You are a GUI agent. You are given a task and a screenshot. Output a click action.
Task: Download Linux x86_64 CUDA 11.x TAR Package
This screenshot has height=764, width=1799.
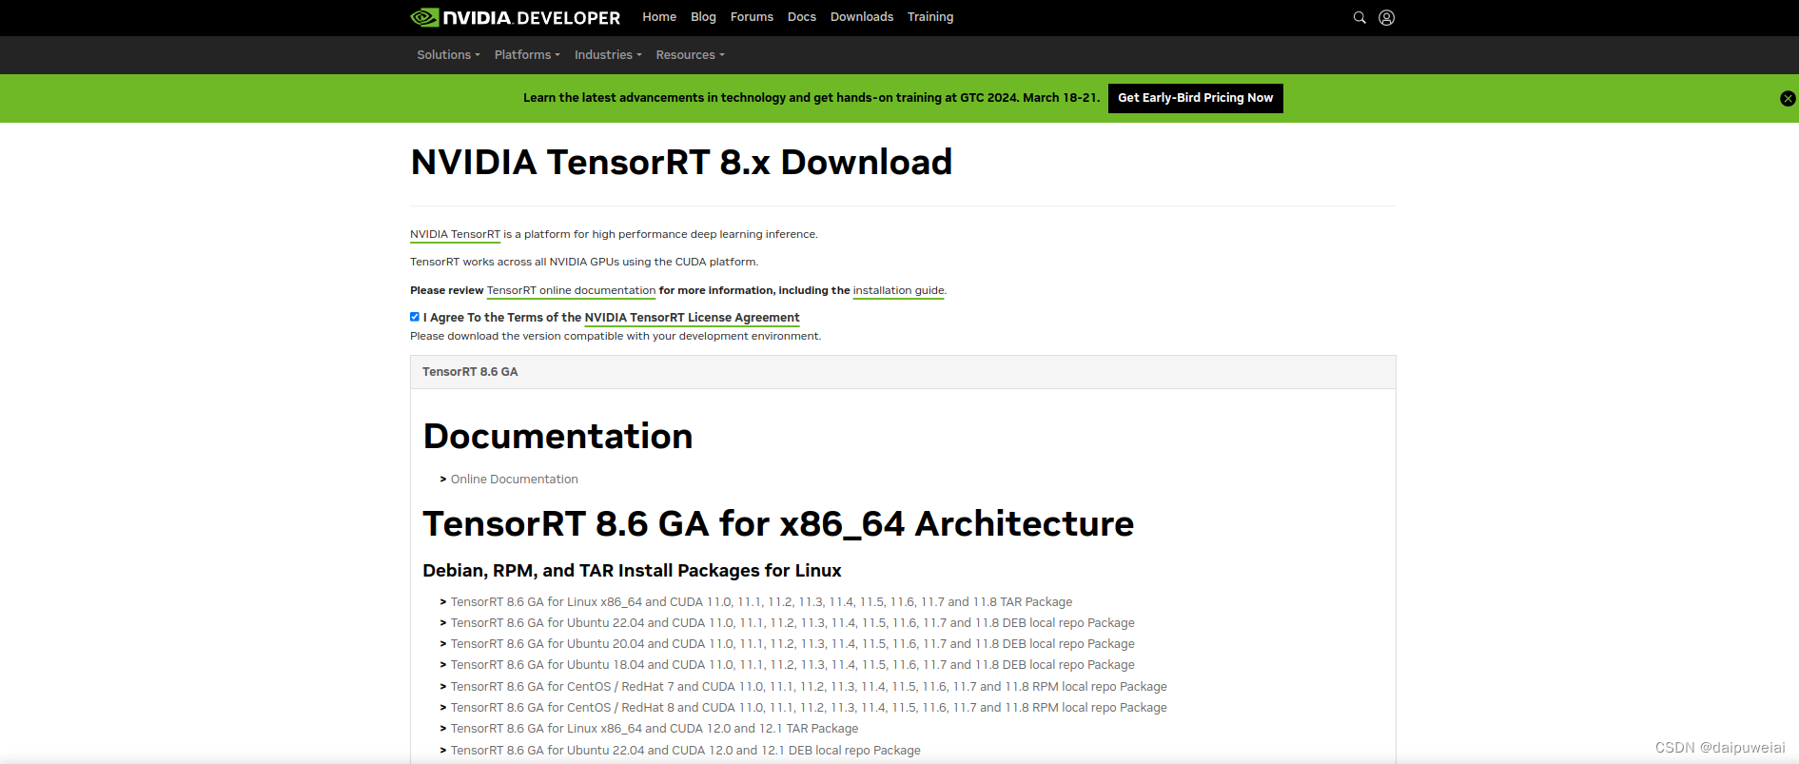click(x=761, y=602)
